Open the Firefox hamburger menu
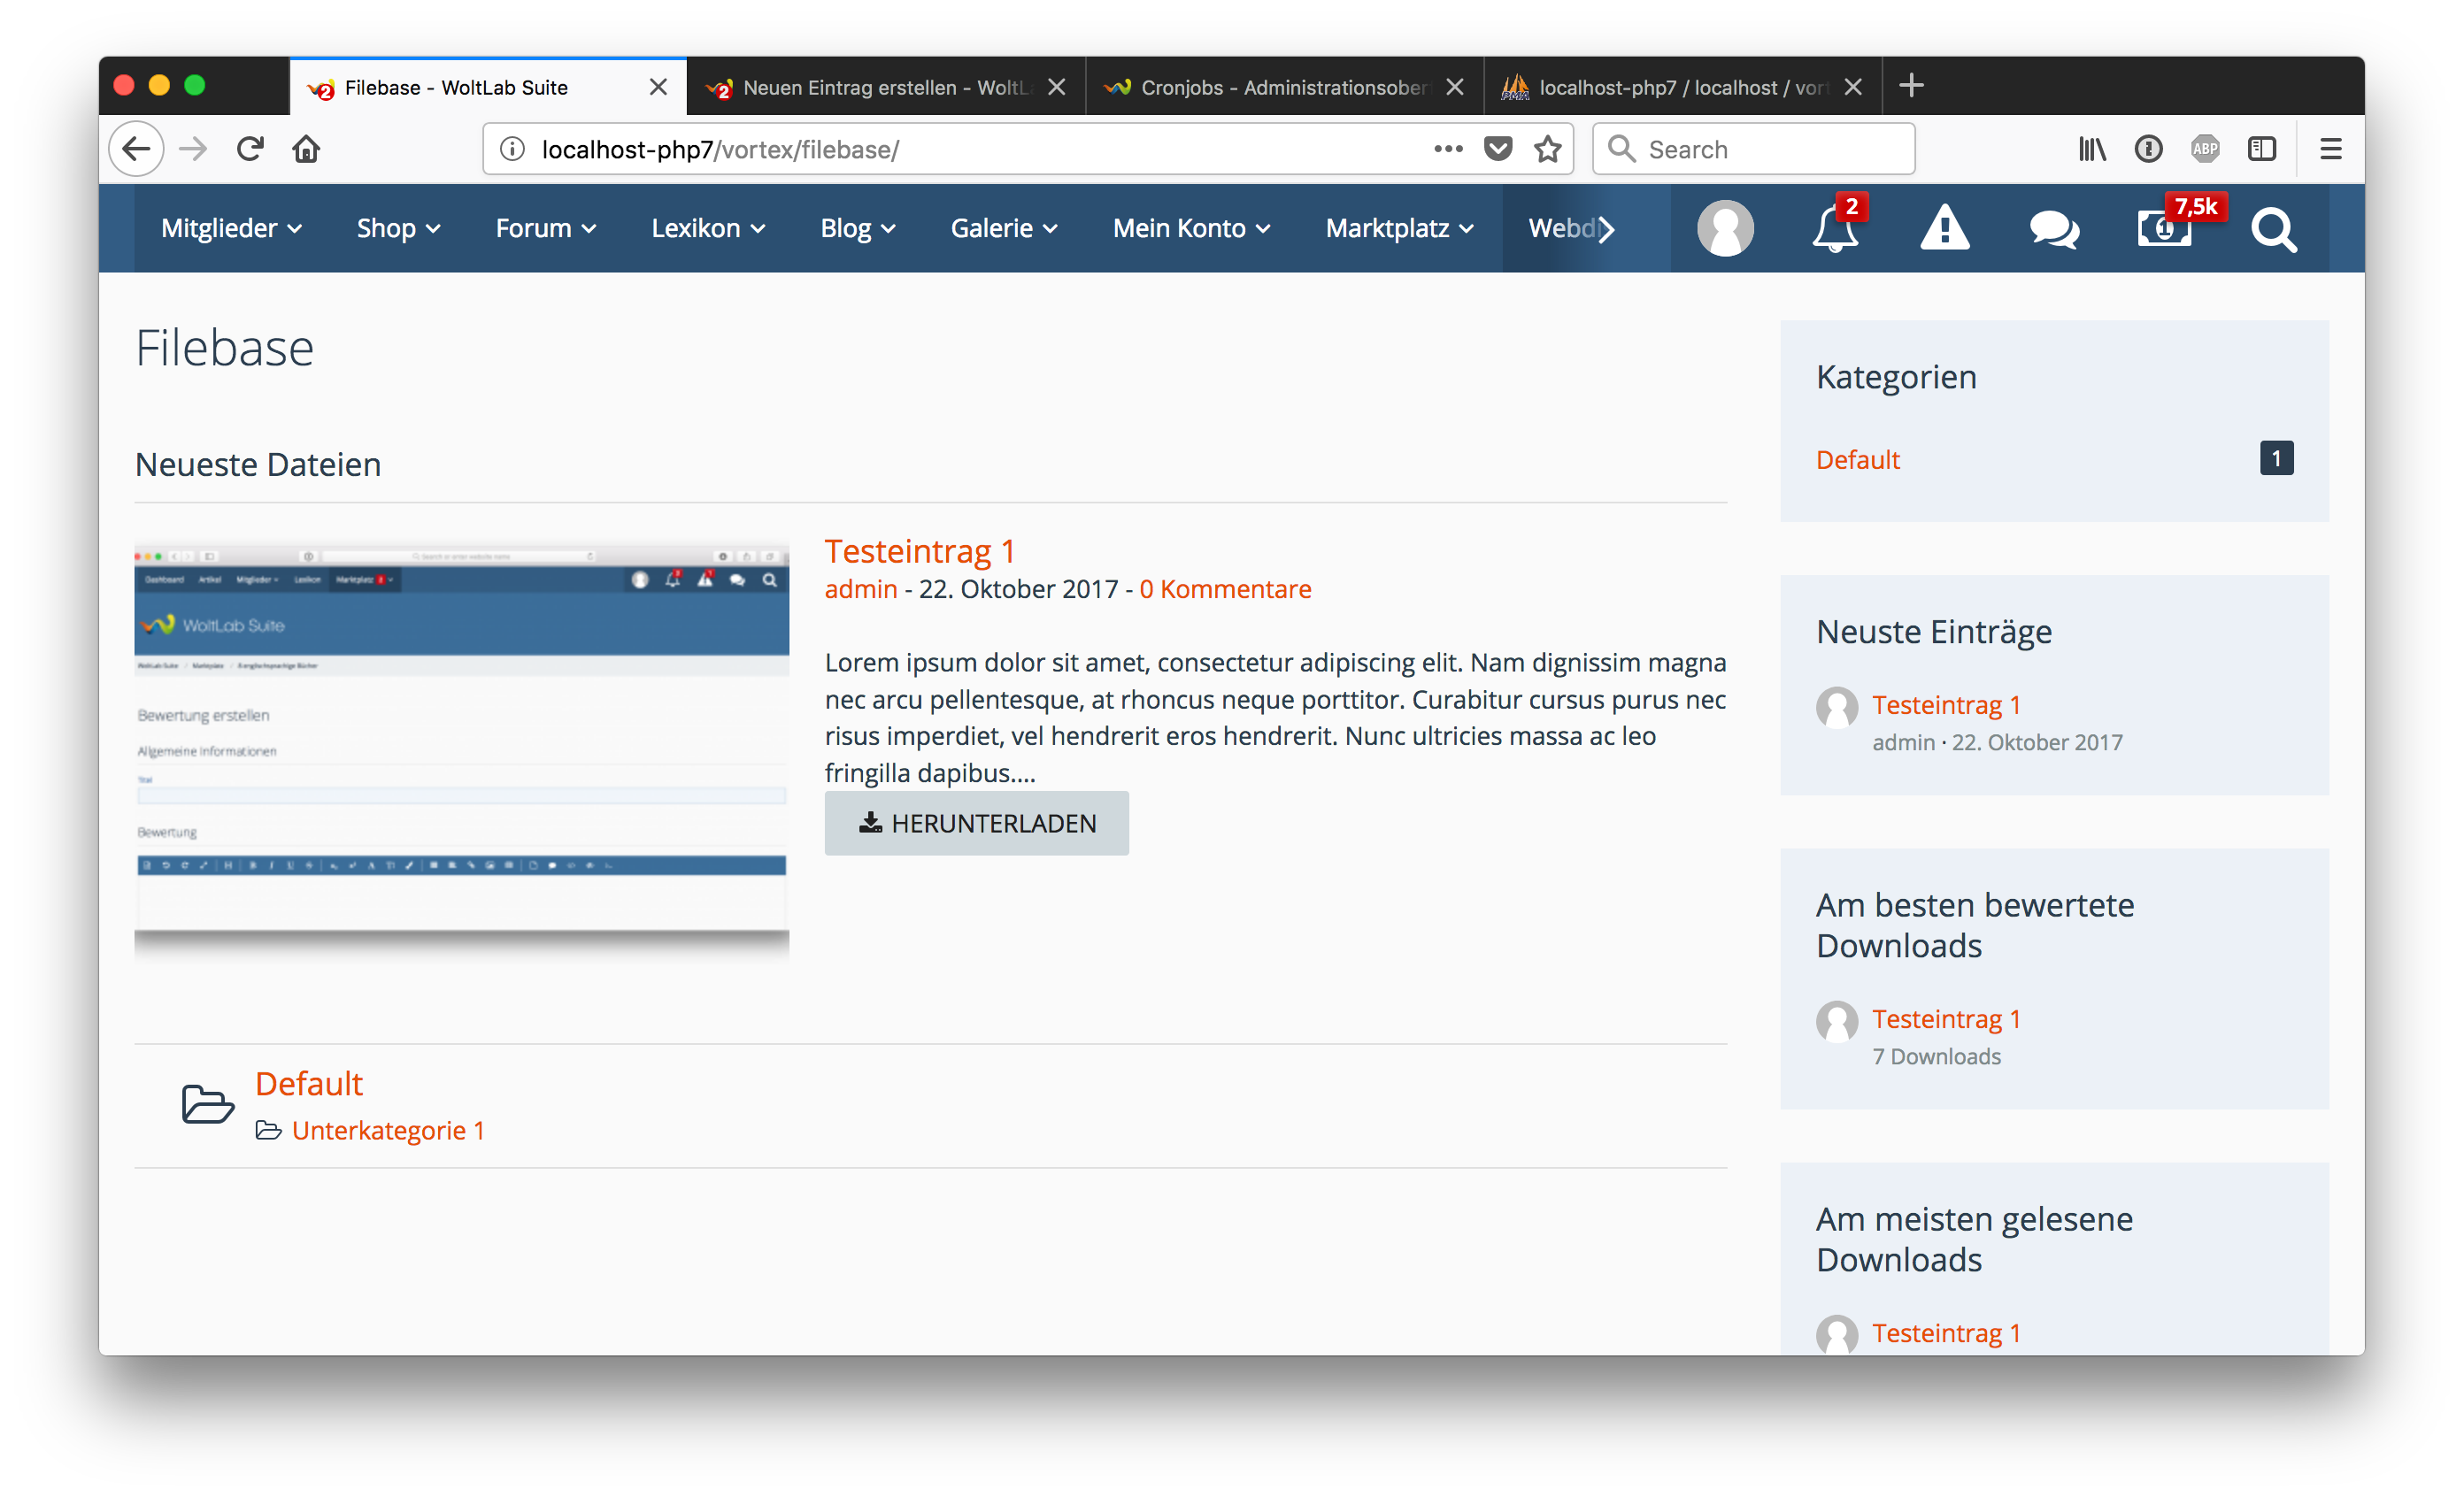Viewport: 2464px width, 1497px height. [x=2331, y=149]
